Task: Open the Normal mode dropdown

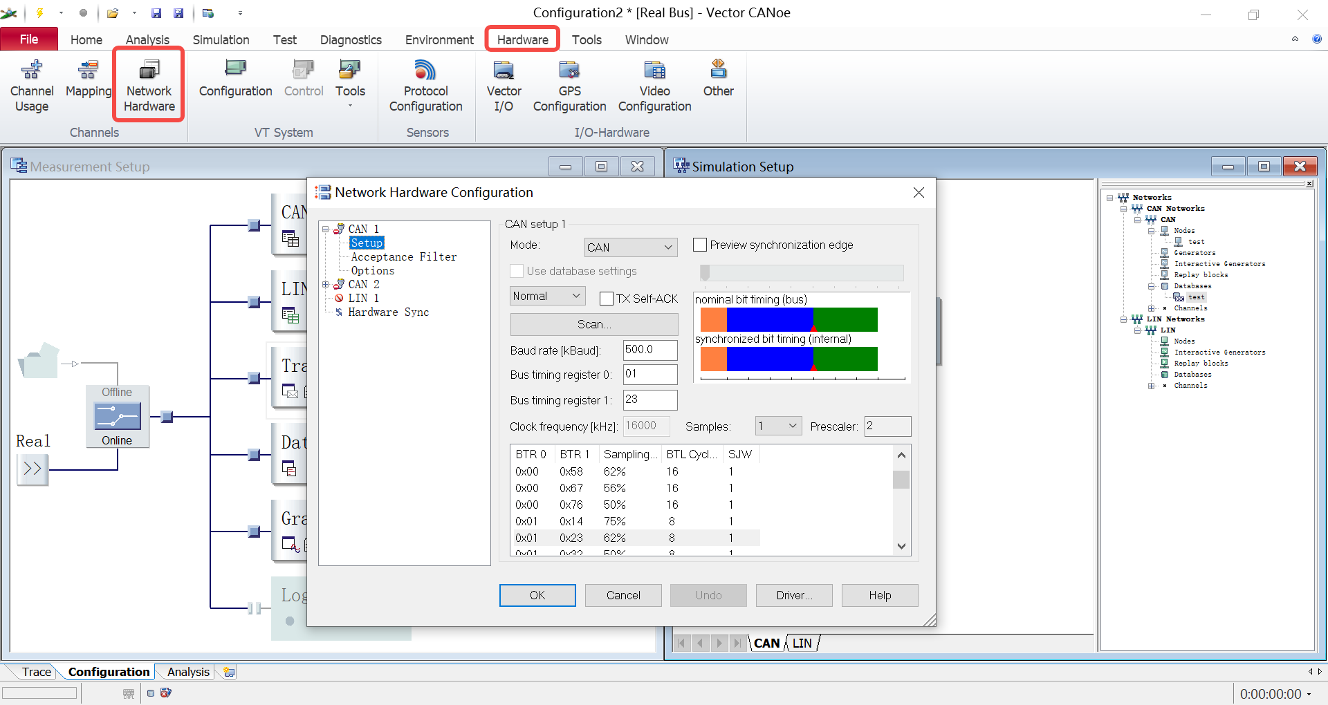Action: click(547, 296)
